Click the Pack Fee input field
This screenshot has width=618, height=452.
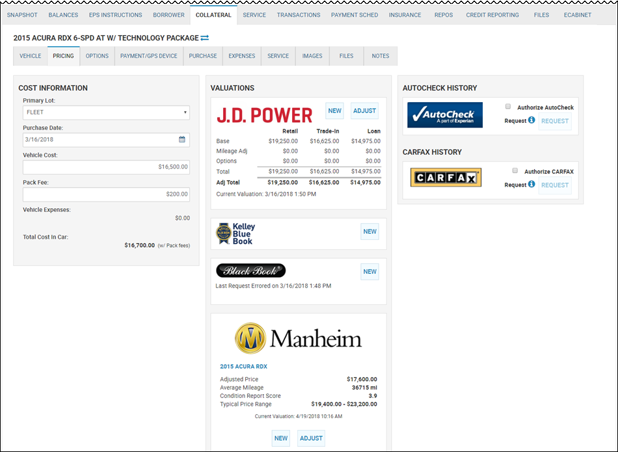point(106,194)
